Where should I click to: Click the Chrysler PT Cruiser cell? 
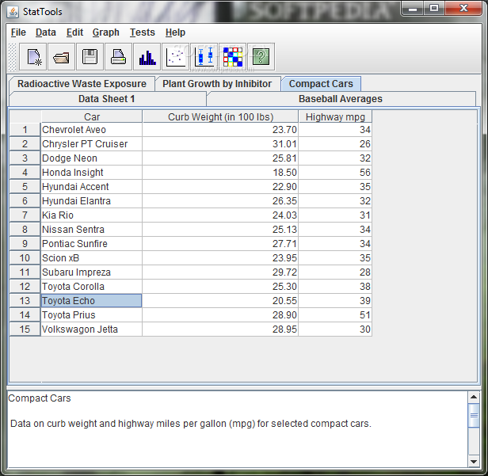point(92,144)
